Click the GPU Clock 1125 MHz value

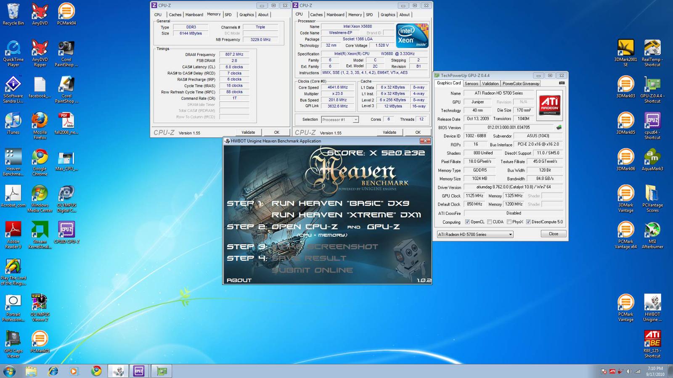tap(474, 196)
